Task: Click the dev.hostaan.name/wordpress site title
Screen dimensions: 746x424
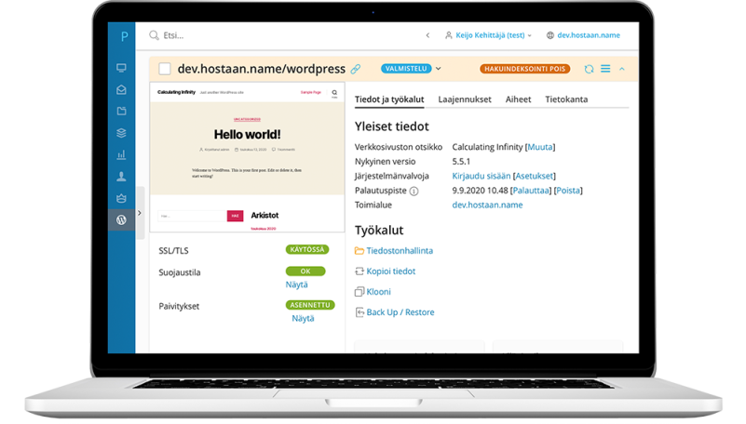Action: [261, 69]
